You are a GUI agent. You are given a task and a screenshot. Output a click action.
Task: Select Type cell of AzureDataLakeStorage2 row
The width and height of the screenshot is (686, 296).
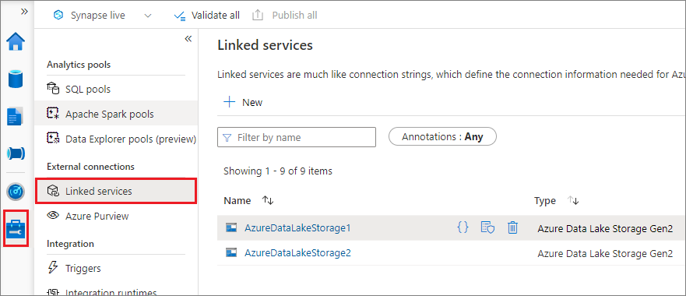click(x=604, y=253)
